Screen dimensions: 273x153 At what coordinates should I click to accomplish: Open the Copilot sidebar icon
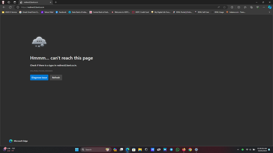pyautogui.click(x=270, y=7)
